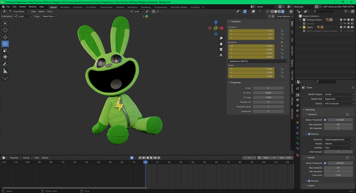
Task: Toggle the viewport Noise Threshold checkbox
Action: click(325, 120)
